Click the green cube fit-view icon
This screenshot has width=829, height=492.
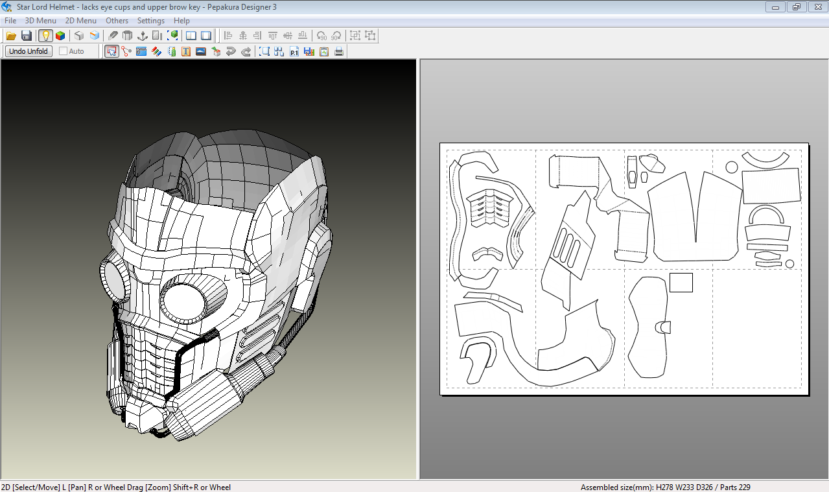coord(173,36)
